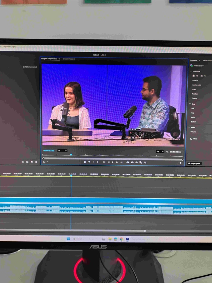Viewport: 212px width, 283px height.
Task: Open the Button Editor plus icon
Action: click(x=180, y=163)
